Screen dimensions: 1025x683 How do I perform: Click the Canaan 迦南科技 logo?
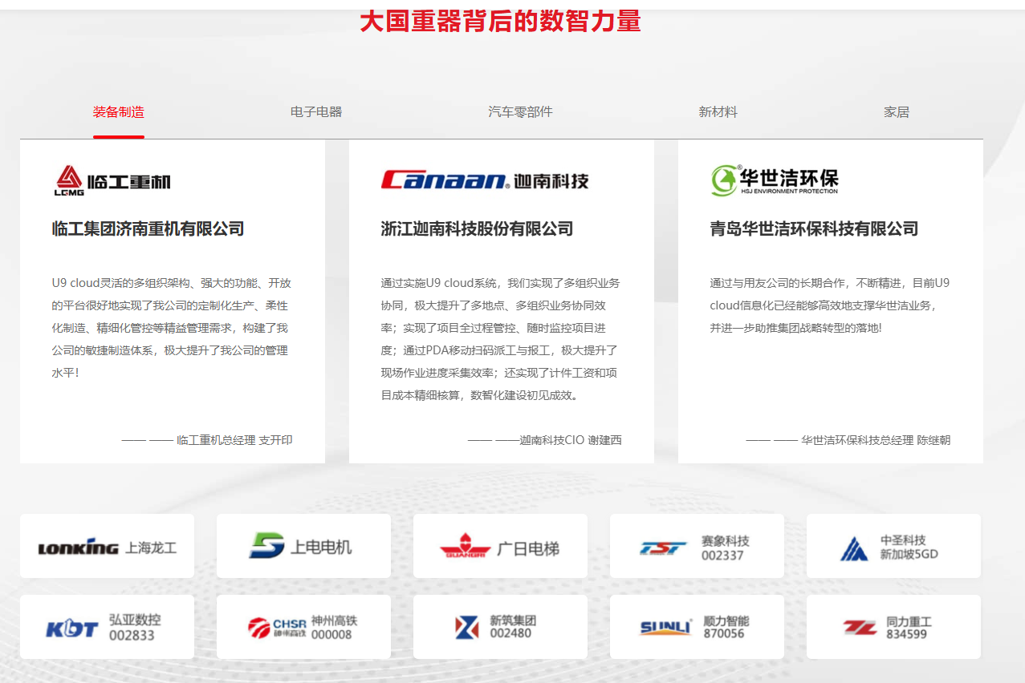coord(485,180)
